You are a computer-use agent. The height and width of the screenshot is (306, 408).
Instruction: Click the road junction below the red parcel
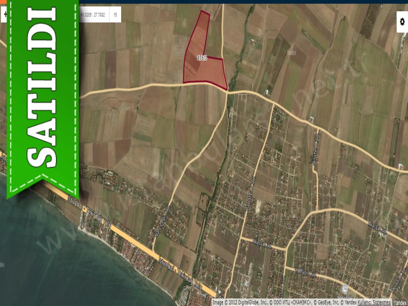click(x=227, y=92)
